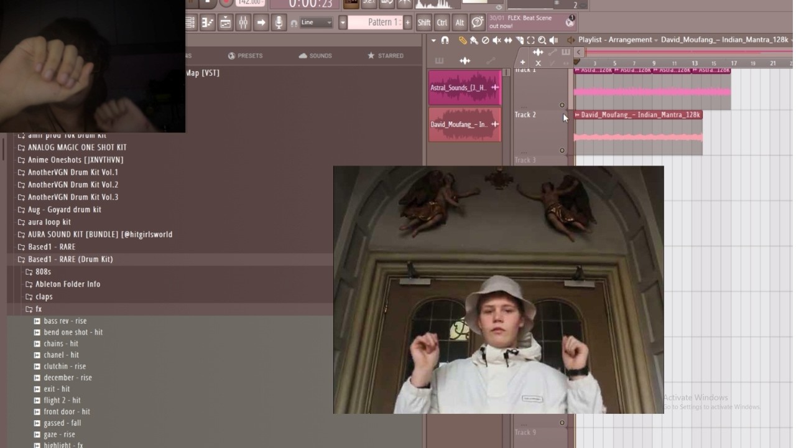The width and height of the screenshot is (796, 448).
Task: Show automation clips in the picker panel
Action: [x=491, y=61]
